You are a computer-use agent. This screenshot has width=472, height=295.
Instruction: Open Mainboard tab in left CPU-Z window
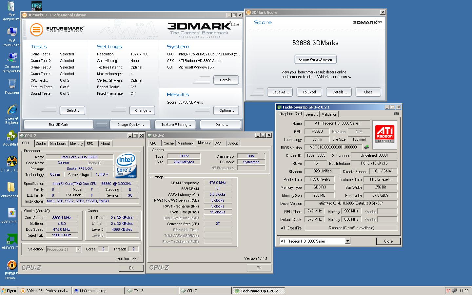tap(58, 144)
